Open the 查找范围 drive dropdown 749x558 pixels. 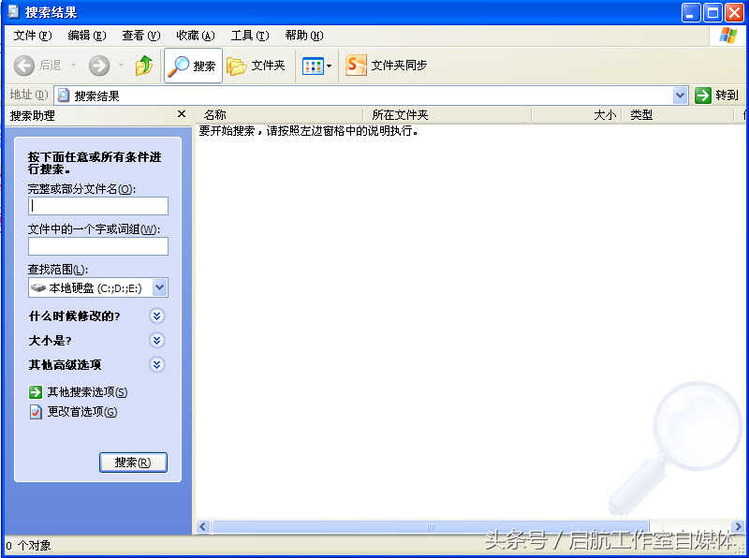pos(160,288)
